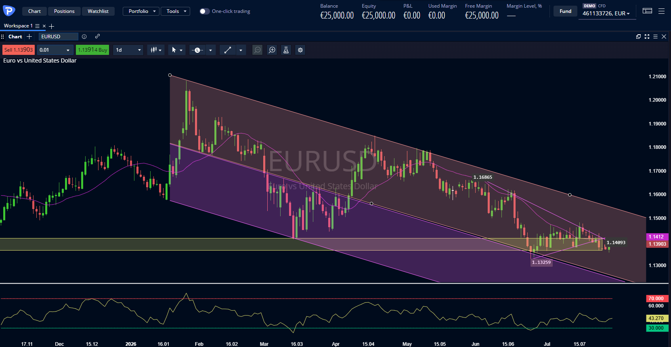Image resolution: width=671 pixels, height=347 pixels.
Task: Click the Equity €25,000.00 value
Action: tap(378, 15)
